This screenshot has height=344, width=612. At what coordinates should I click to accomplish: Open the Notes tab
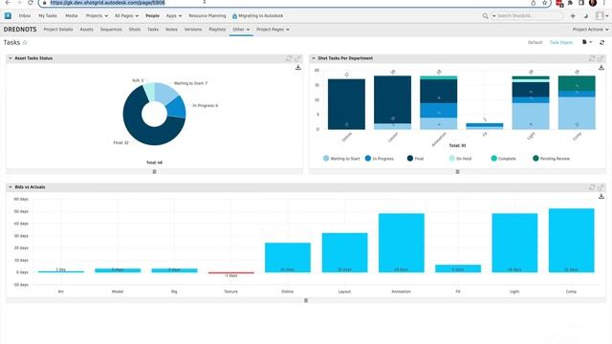point(171,30)
